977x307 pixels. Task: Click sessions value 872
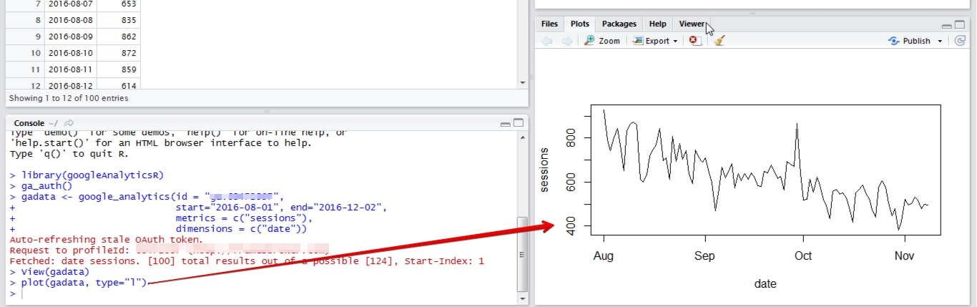[128, 53]
